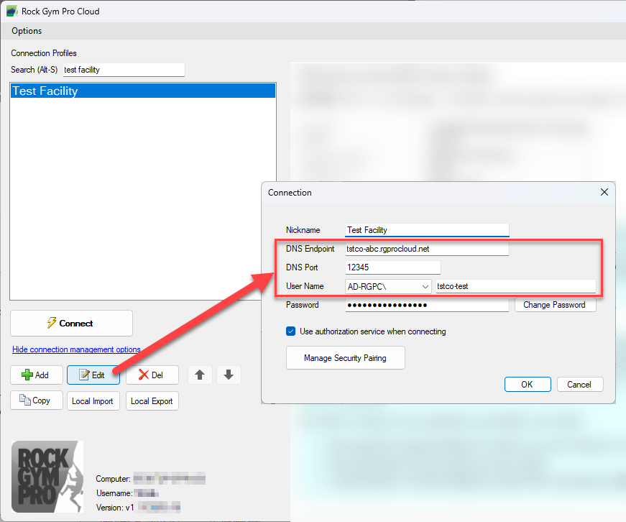Click the green Add plus icon
Screen dimensions: 626x522
(27, 375)
